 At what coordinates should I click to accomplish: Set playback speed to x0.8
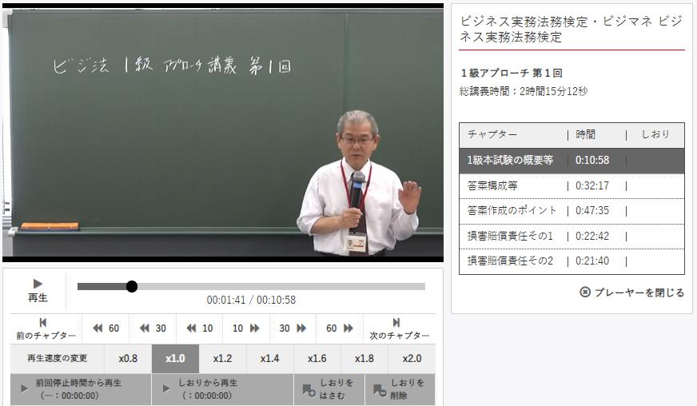click(x=128, y=359)
